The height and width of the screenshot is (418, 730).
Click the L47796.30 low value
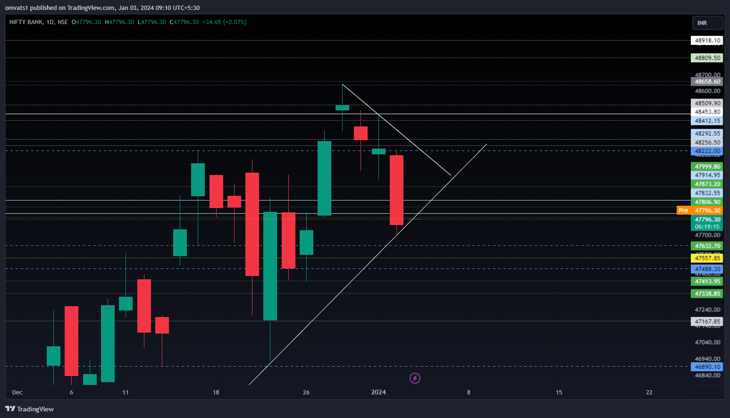pos(152,22)
